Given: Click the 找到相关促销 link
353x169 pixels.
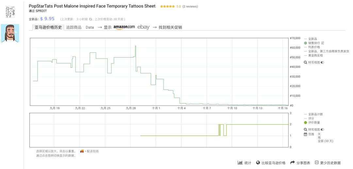Looking at the screenshot, I should 170,27.
